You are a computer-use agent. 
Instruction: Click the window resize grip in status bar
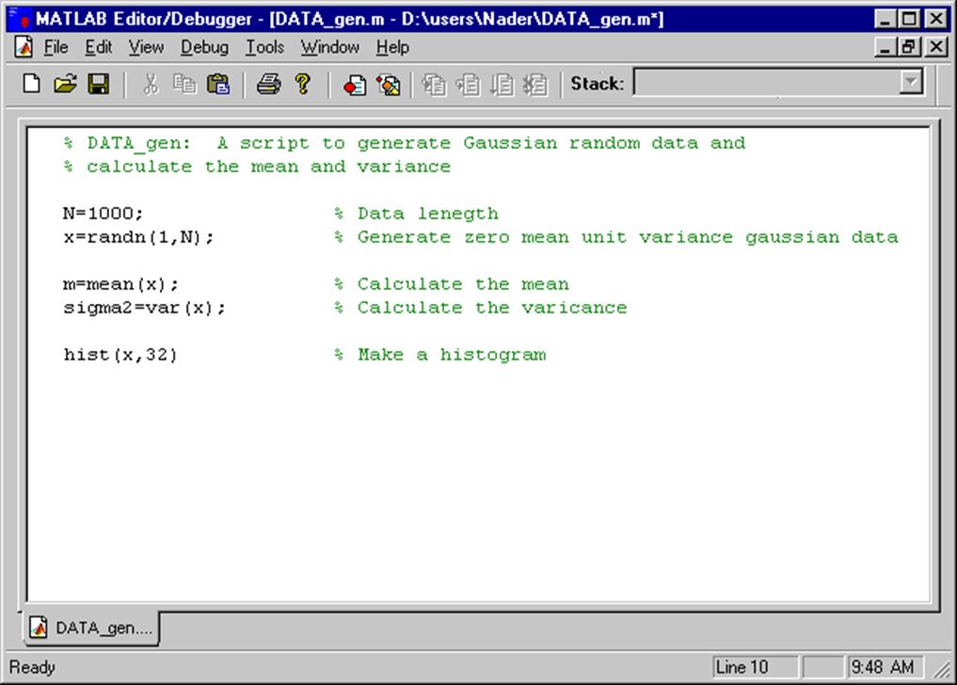pos(940,669)
